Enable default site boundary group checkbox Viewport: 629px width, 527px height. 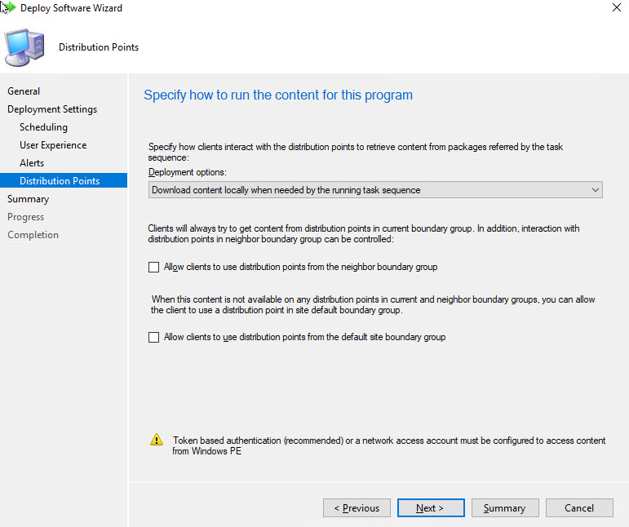click(154, 337)
